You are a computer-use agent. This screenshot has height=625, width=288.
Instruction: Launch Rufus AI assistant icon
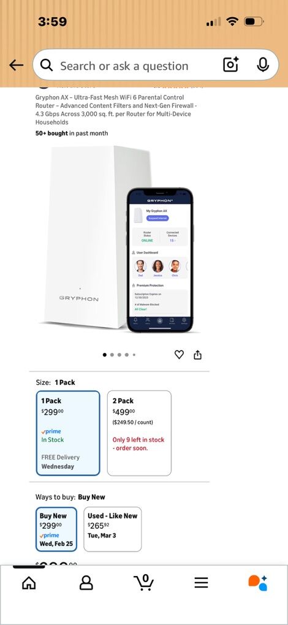click(x=258, y=583)
